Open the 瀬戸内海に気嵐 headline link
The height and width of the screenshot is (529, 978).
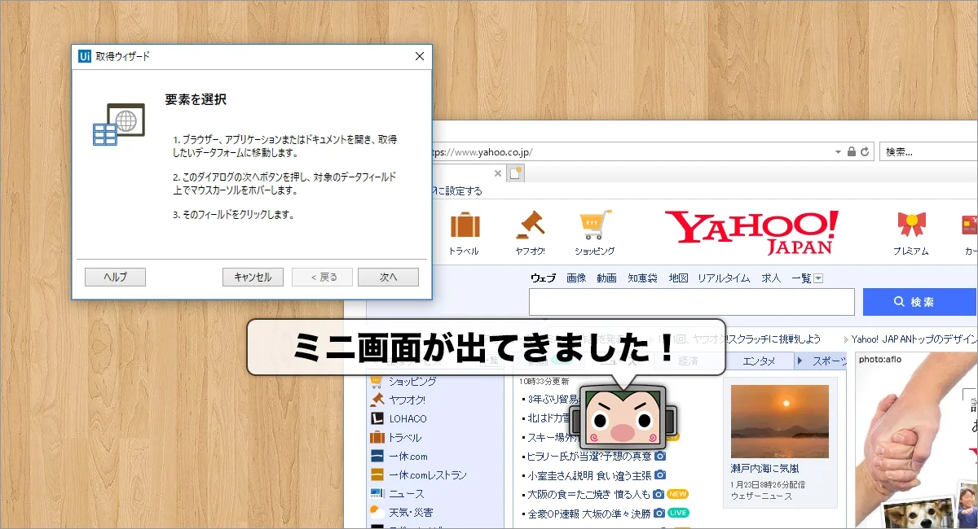[x=764, y=469]
